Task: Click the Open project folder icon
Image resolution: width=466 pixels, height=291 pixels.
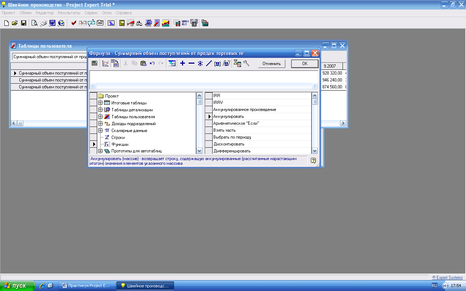Action: [x=15, y=23]
